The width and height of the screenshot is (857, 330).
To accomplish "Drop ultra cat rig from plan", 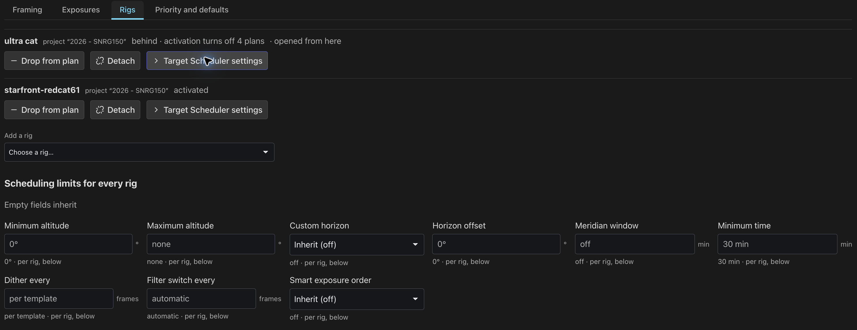I will (x=44, y=61).
